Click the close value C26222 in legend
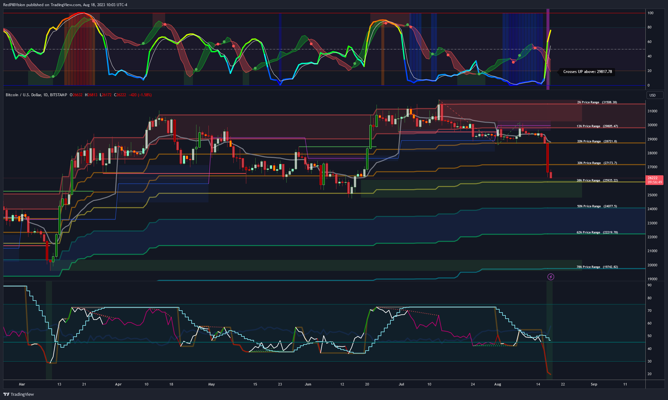This screenshot has height=400, width=668. point(120,95)
